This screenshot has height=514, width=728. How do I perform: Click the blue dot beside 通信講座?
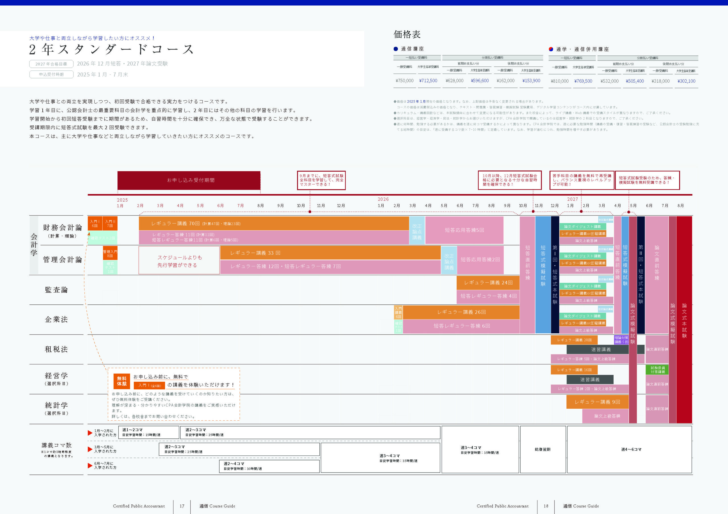tap(396, 49)
